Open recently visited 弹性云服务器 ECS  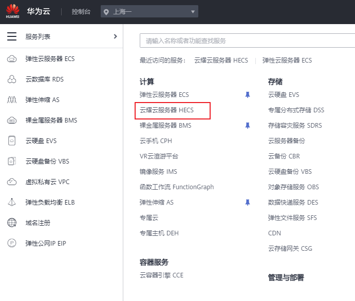coord(287,61)
